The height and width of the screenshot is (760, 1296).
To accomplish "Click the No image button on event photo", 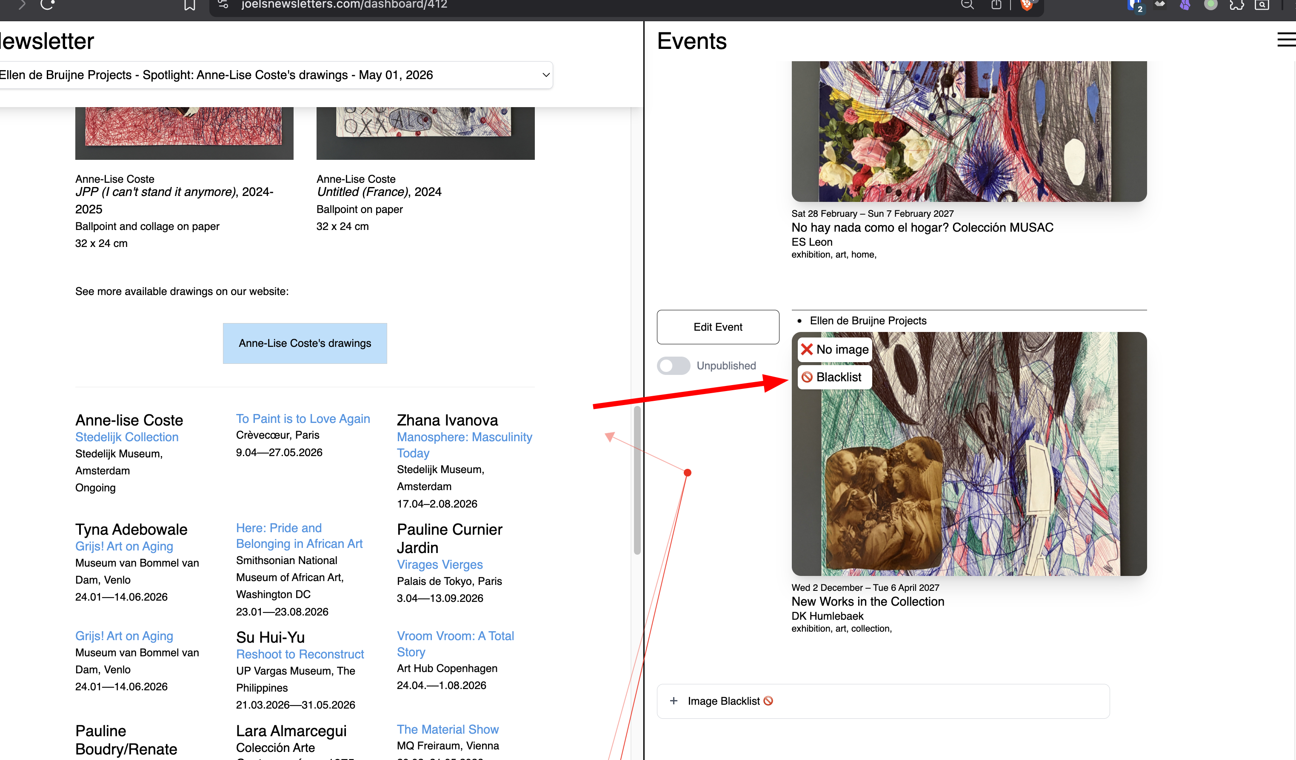I will (835, 349).
